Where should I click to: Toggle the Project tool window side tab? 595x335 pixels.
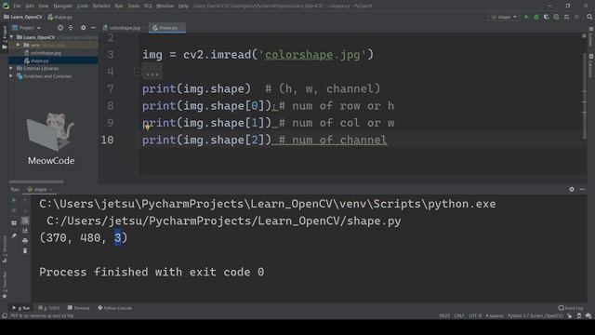coord(5,37)
